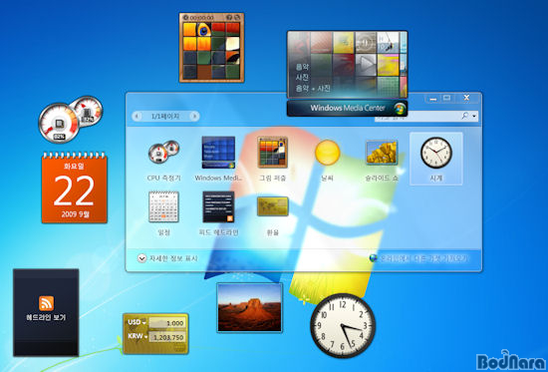Click the RSS icon headline viewer
This screenshot has width=548, height=372.
[x=46, y=303]
